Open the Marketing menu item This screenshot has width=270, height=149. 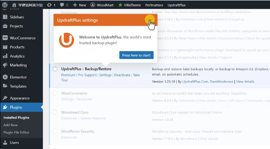tap(18, 65)
